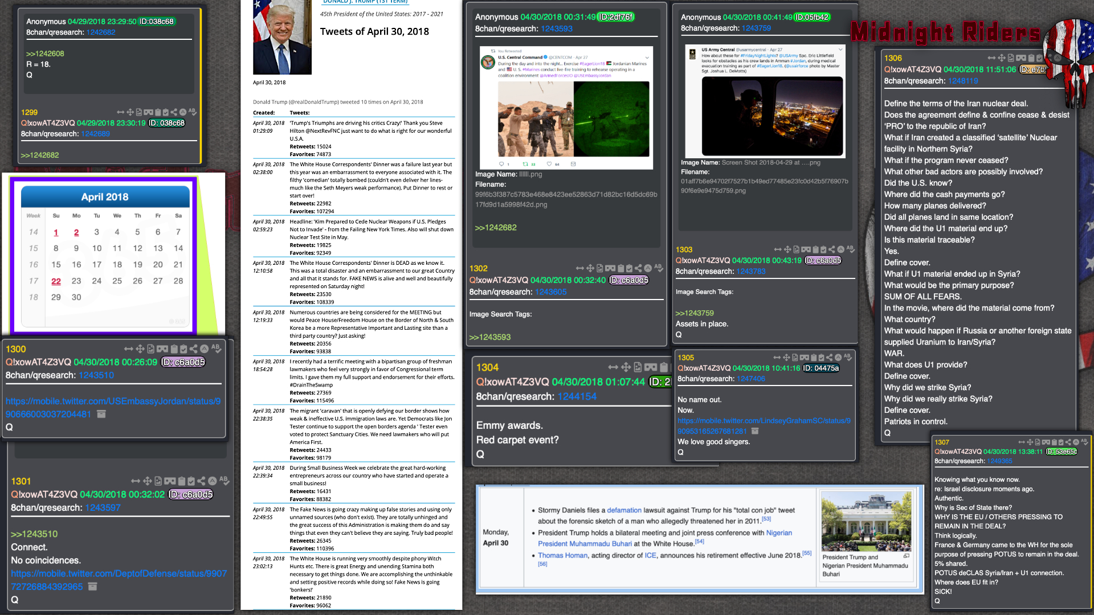Click the enlarge icon beside Trump-Buhari photo caption
Screen dimensions: 1094x615
[x=906, y=556]
